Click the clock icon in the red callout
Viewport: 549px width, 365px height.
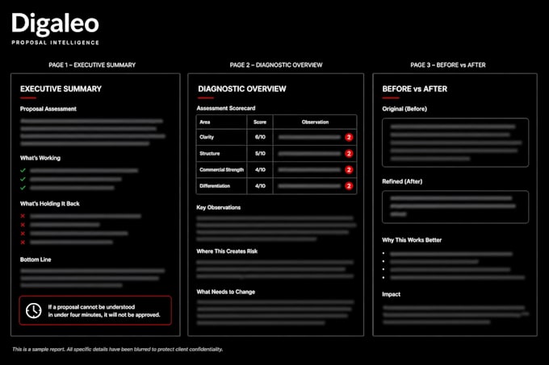pos(34,310)
